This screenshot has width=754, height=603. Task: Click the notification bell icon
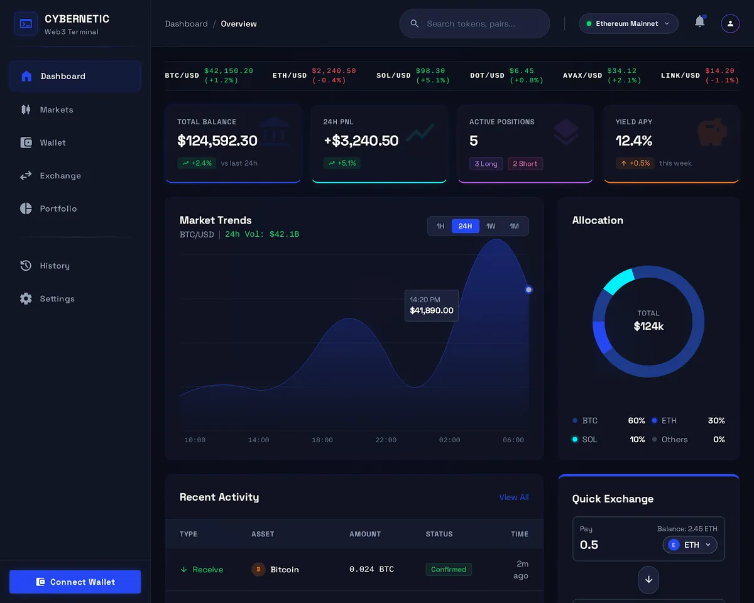(699, 22)
